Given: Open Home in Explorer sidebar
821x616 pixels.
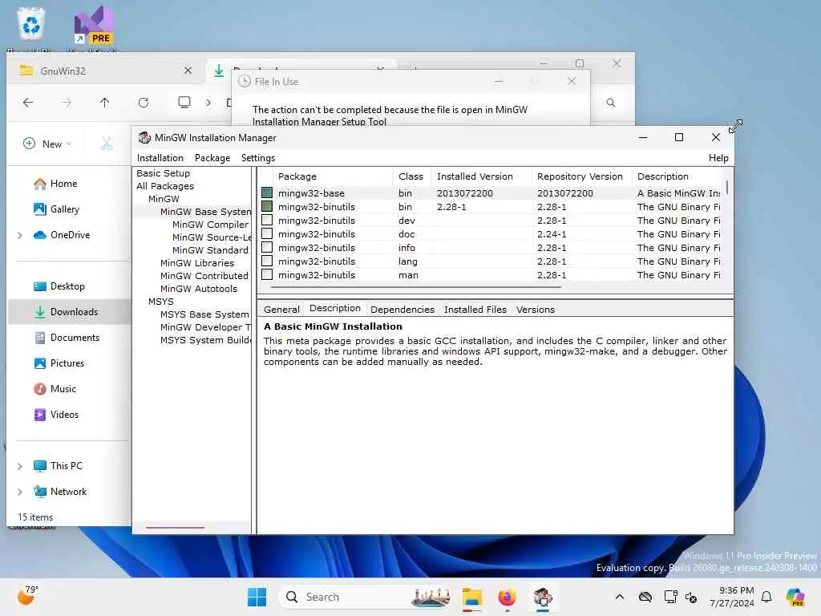Looking at the screenshot, I should (55, 184).
